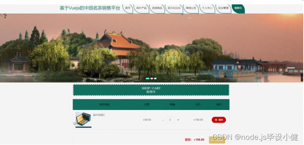Click the 价格 column header

147,104
